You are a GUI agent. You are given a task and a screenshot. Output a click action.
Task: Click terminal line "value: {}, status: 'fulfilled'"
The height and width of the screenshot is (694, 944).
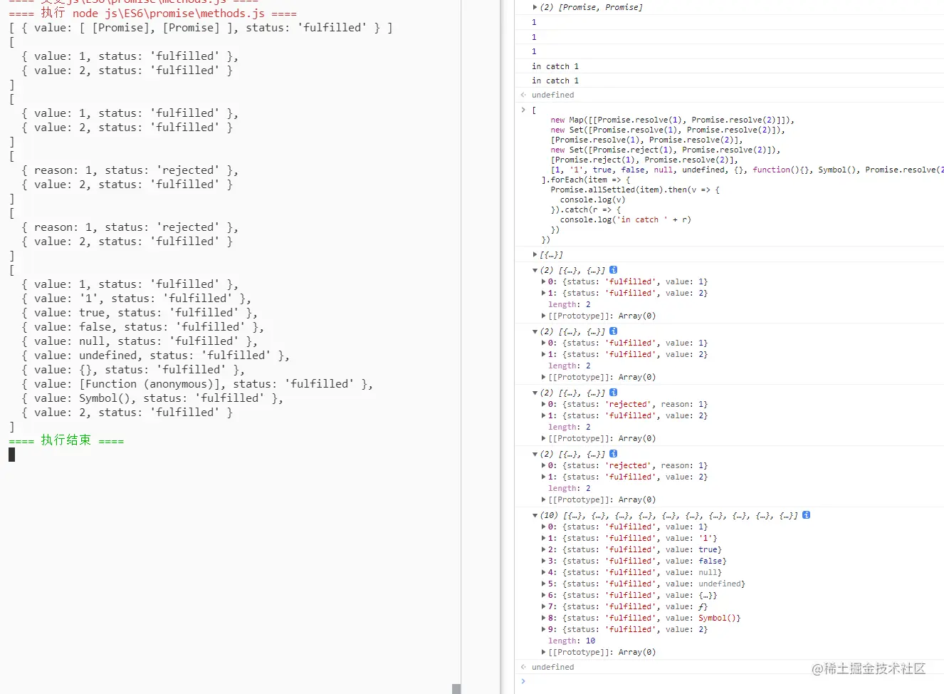(133, 370)
